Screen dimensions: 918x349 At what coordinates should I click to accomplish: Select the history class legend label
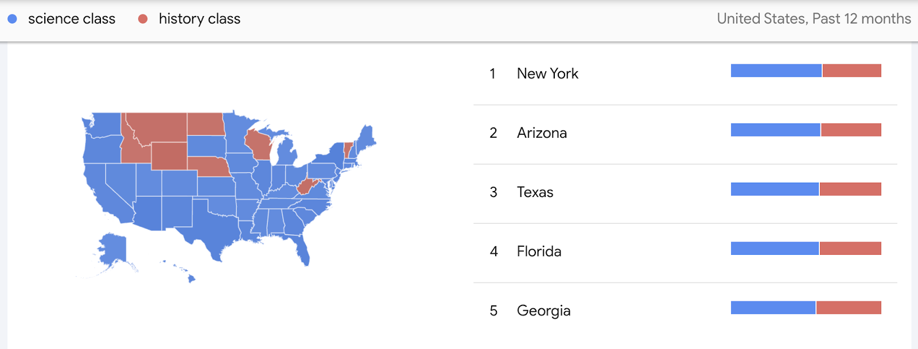(200, 19)
